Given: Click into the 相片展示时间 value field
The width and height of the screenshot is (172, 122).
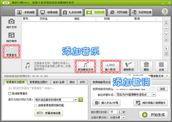Looking at the screenshot, I should pyautogui.click(x=113, y=112).
